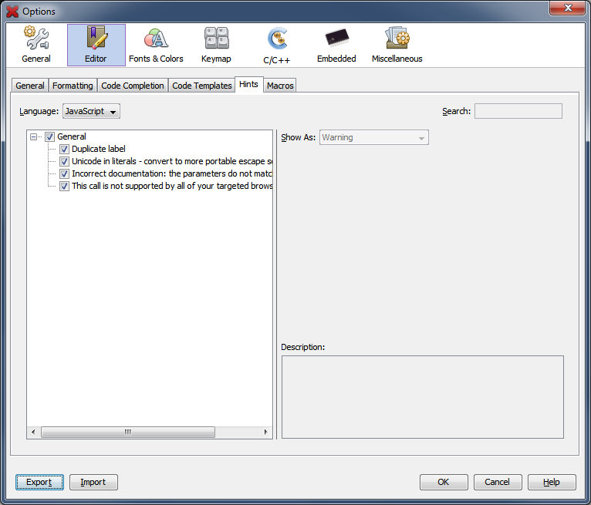Open the Language dropdown set to JavaScript

(91, 111)
